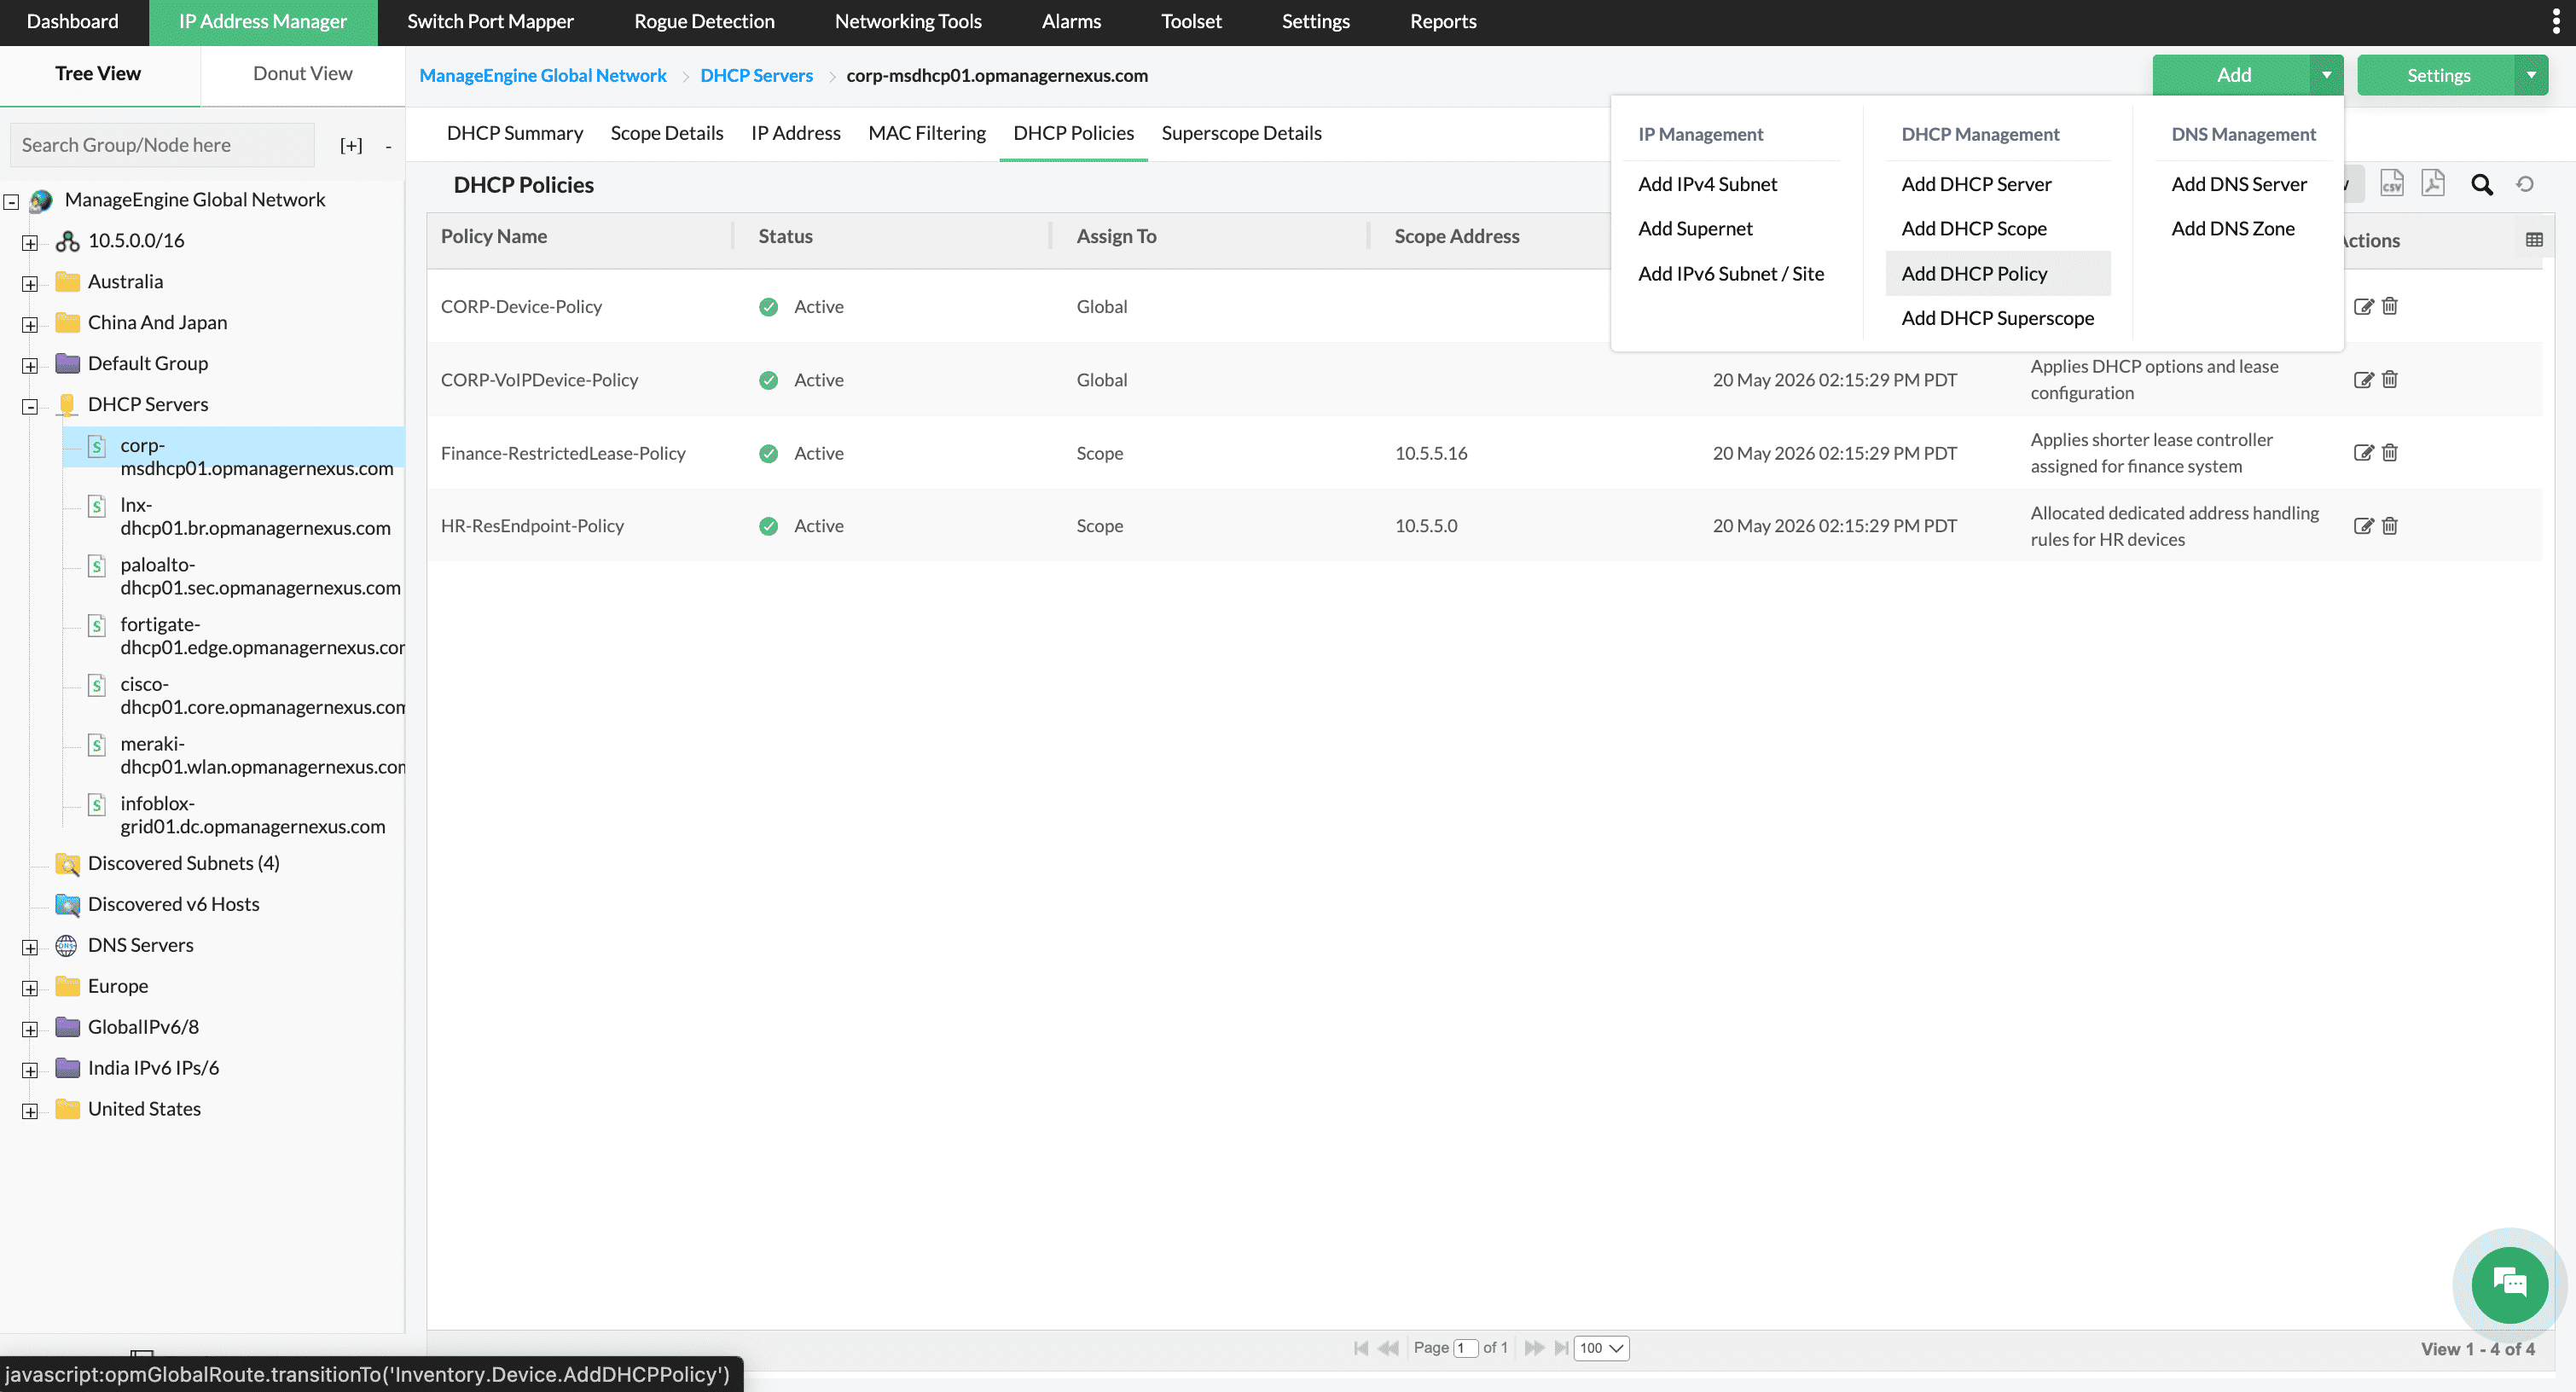Image resolution: width=2576 pixels, height=1392 pixels.
Task: Open the Add button dropdown arrow
Action: click(2327, 75)
